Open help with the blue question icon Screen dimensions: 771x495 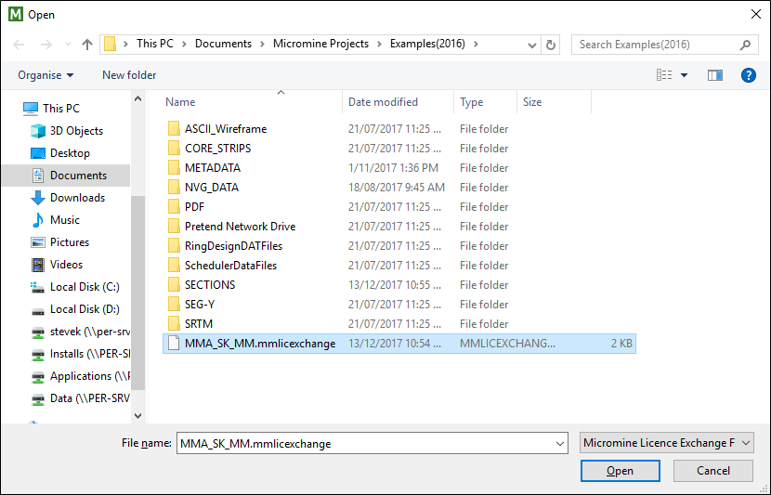[x=749, y=75]
